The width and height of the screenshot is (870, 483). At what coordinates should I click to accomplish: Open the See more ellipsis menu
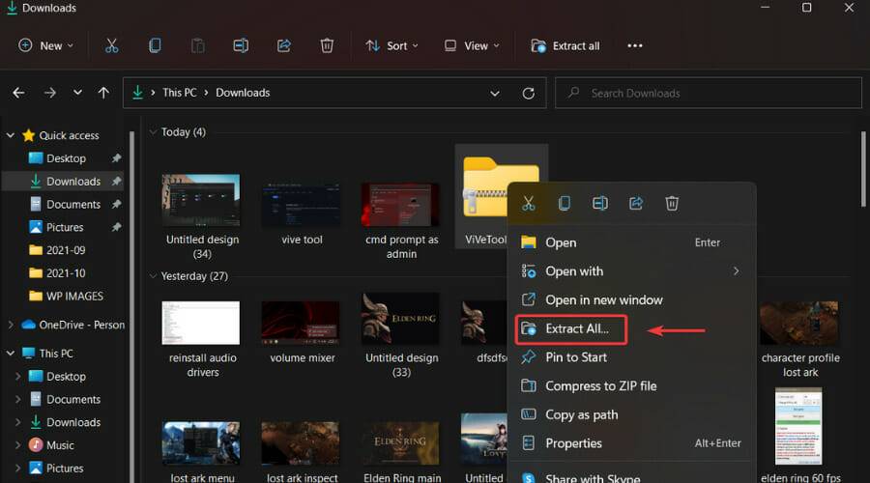tap(635, 45)
